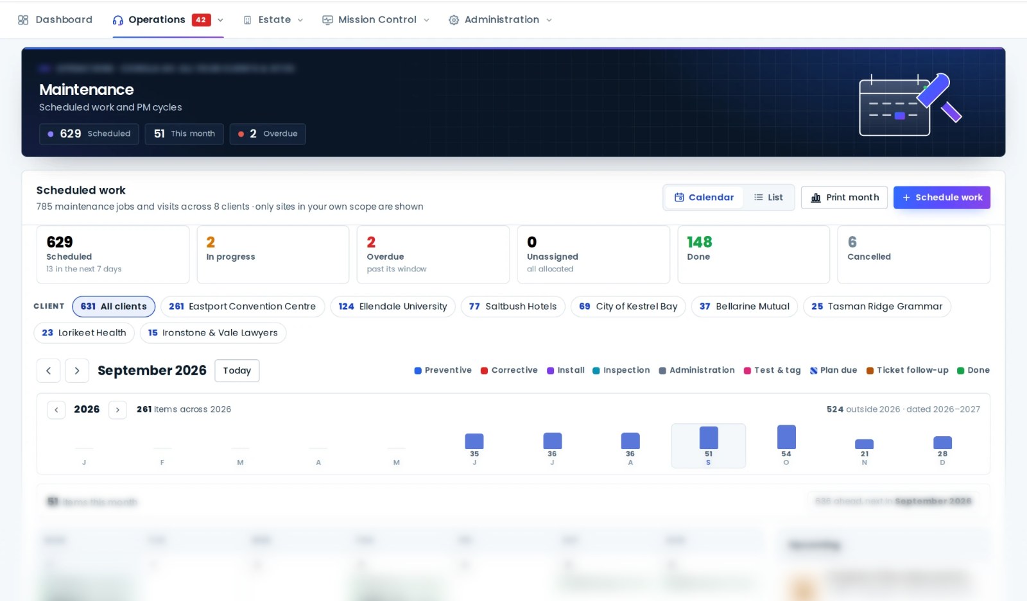Image resolution: width=1027 pixels, height=601 pixels.
Task: Filter by Saltbush Hotels
Action: pyautogui.click(x=513, y=307)
